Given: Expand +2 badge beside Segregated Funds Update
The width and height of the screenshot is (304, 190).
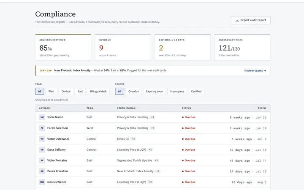Looking at the screenshot, I should coord(156,160).
